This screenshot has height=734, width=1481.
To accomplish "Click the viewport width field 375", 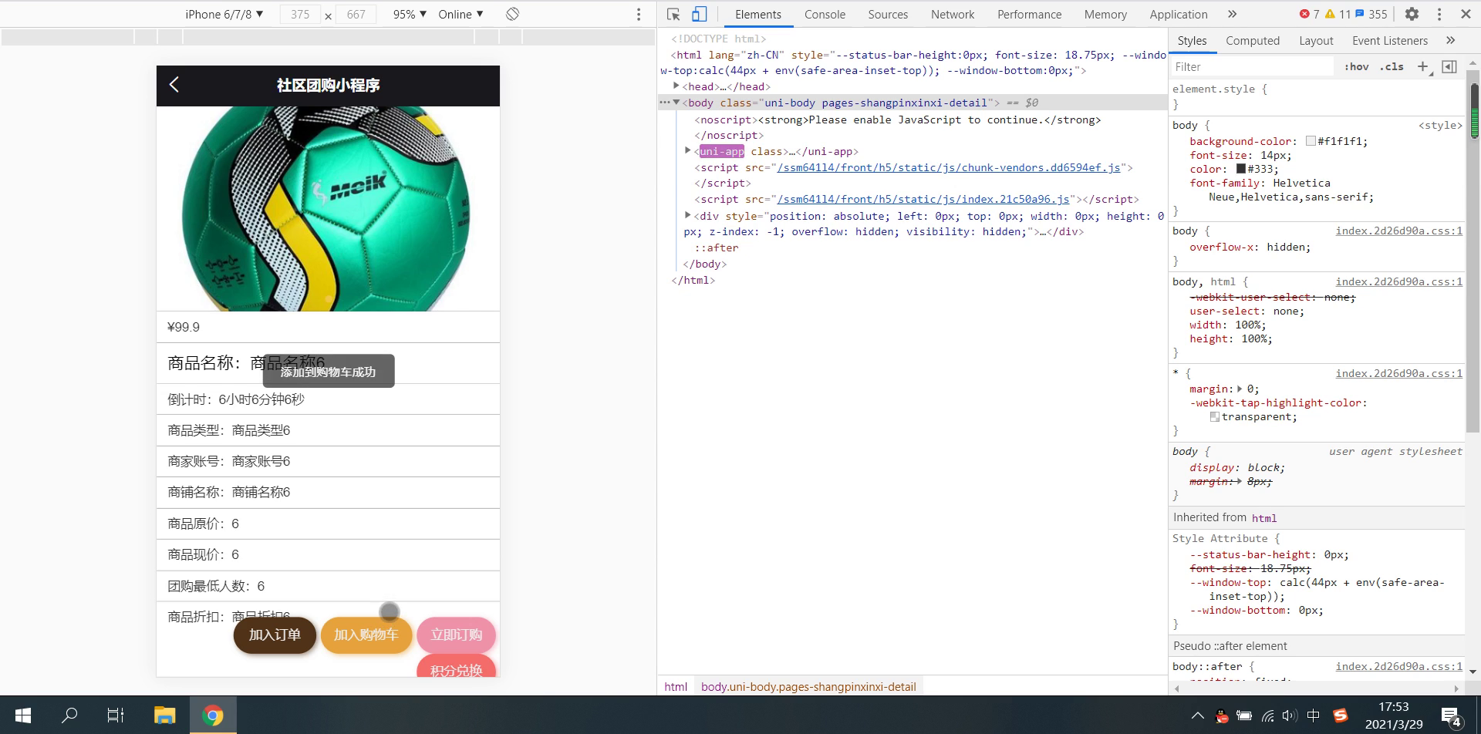I will point(300,14).
